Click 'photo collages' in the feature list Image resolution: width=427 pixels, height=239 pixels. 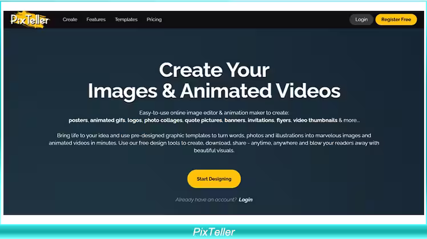(x=163, y=120)
